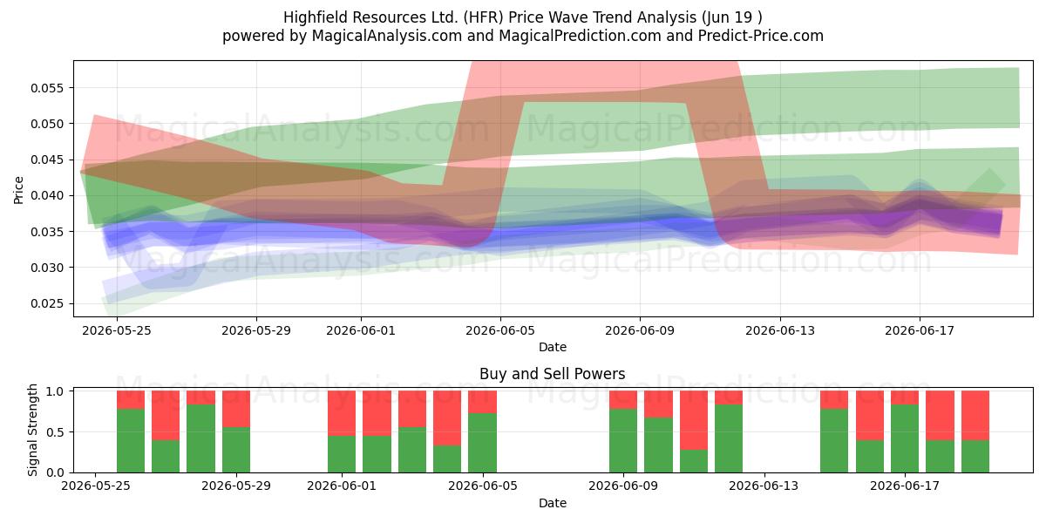
Task: Click the 0.025 price axis tick label
Action: (x=48, y=303)
